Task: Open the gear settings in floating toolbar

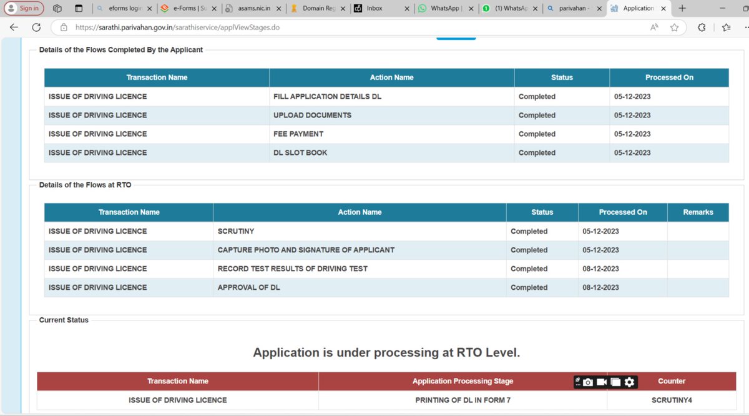Action: tap(629, 382)
